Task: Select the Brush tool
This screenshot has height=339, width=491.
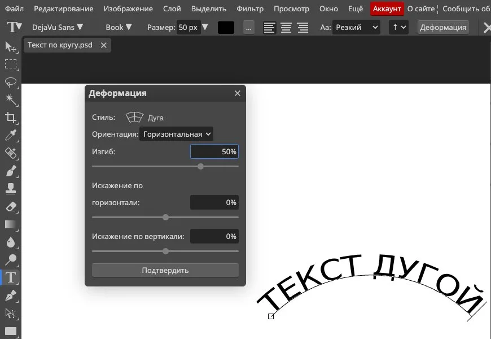Action: [11, 171]
